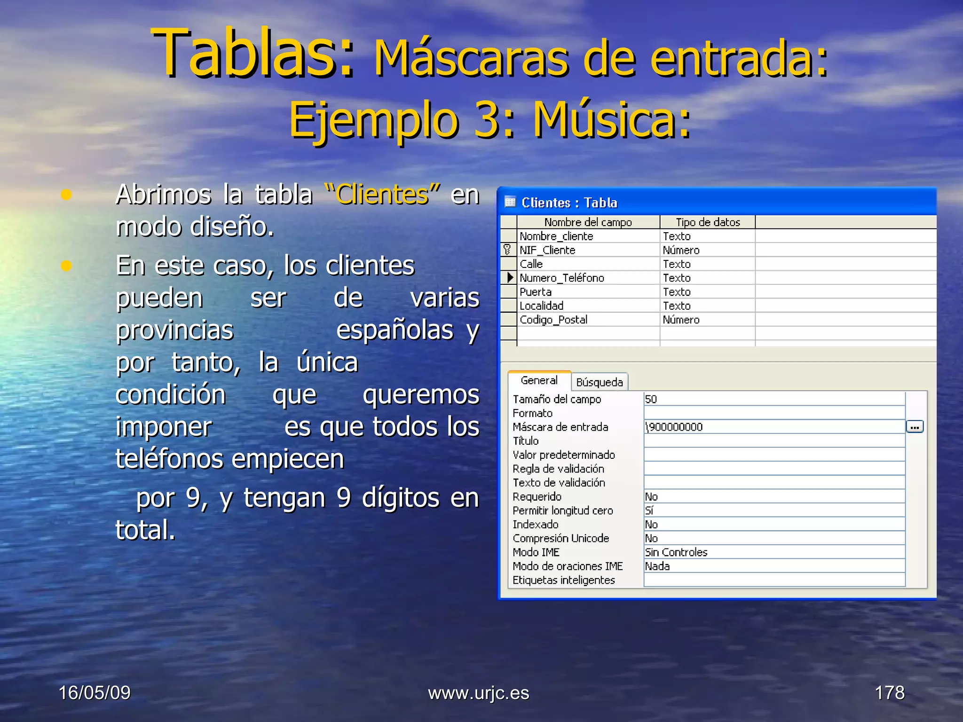Select the Localidad field name cell
Image resolution: width=963 pixels, height=722 pixels.
pos(588,306)
